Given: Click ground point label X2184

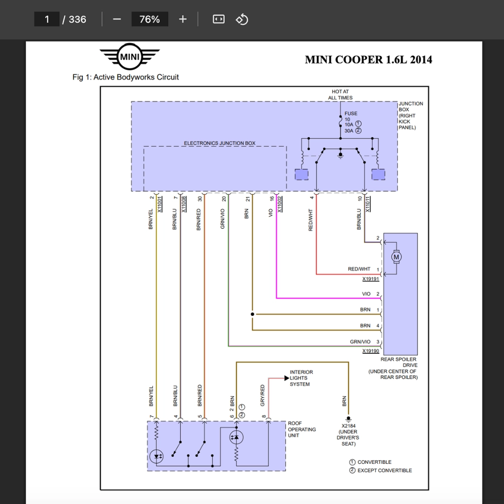Looking at the screenshot, I should 349,426.
